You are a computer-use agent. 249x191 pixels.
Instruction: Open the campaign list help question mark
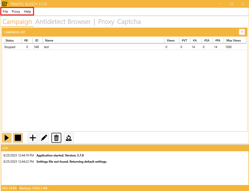pos(242,32)
